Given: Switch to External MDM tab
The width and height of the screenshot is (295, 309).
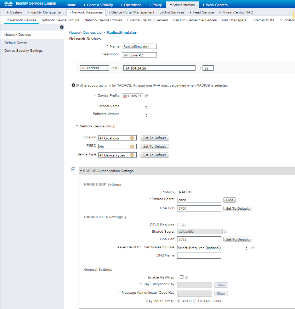Looking at the screenshot, I should tap(263, 20).
